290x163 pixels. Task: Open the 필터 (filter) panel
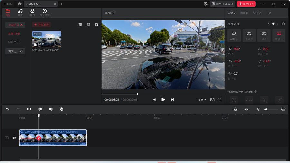click(33, 13)
